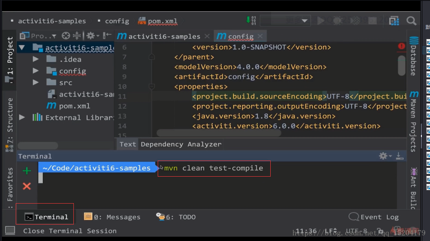Click the scroll from source target icon

[x=66, y=35]
